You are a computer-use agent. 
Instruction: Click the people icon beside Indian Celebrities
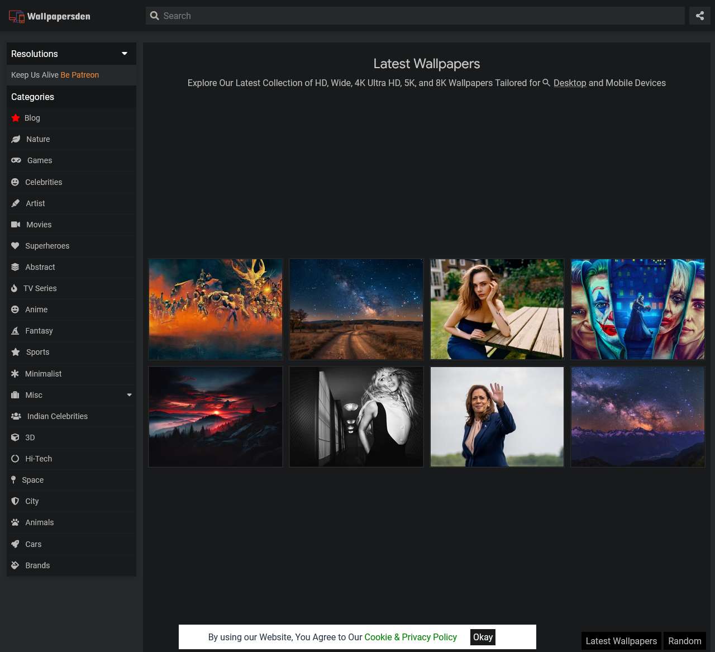pos(16,416)
